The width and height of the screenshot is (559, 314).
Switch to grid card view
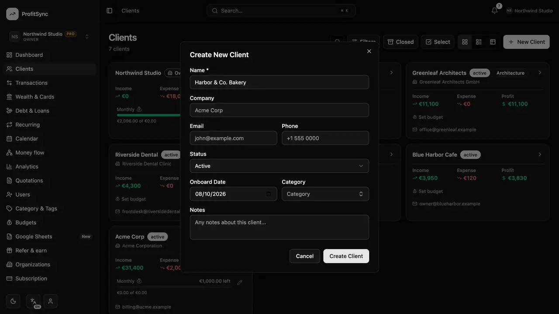[x=465, y=42]
